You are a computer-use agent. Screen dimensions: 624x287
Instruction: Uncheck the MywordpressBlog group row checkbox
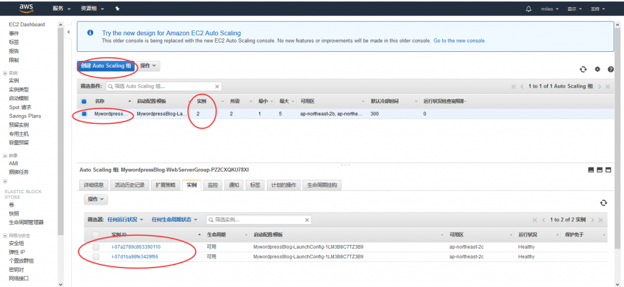84,114
